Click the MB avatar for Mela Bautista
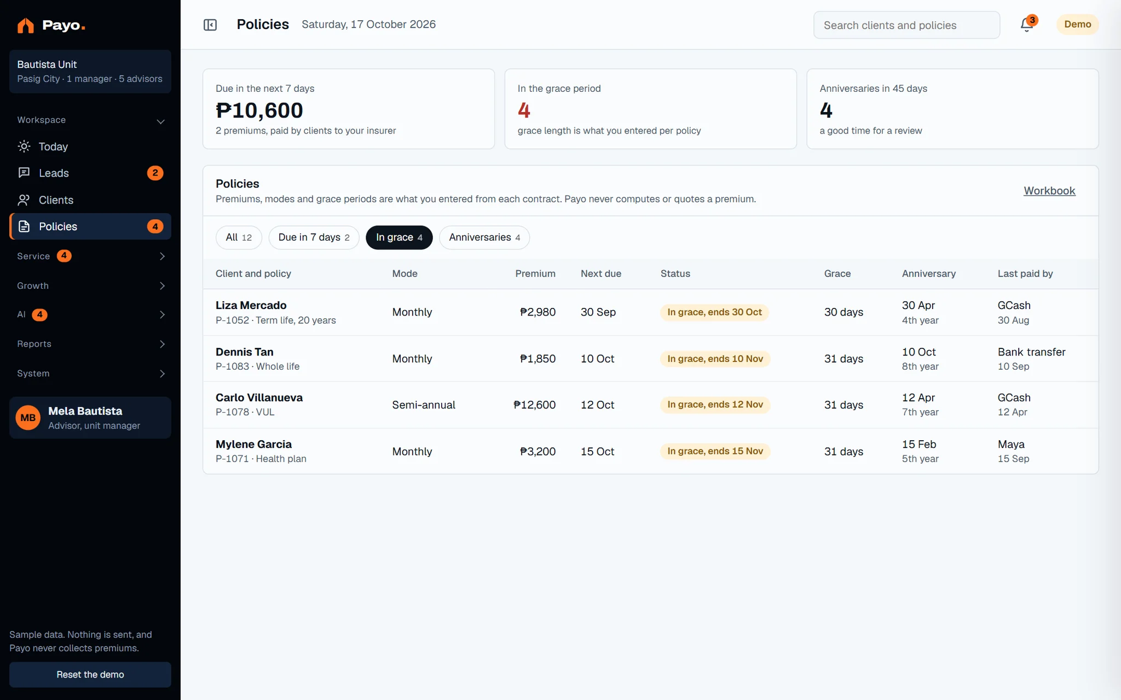Viewport: 1121px width, 700px height. click(28, 418)
